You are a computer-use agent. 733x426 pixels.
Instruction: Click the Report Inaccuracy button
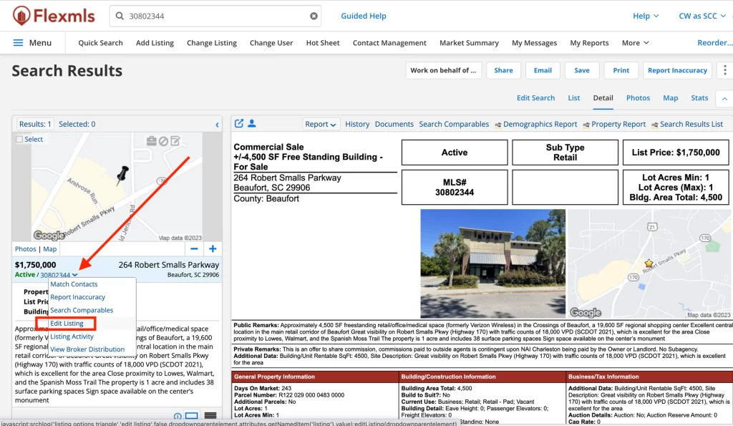(x=677, y=70)
